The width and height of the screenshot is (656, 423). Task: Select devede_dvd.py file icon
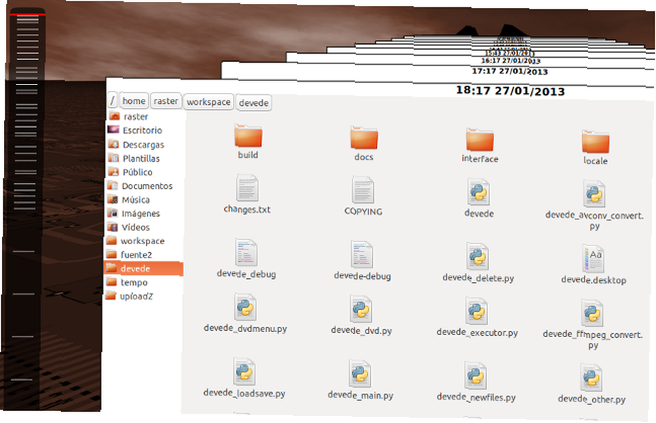[x=361, y=310]
